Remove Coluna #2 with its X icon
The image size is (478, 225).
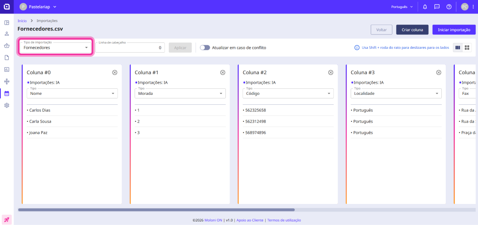coord(331,73)
